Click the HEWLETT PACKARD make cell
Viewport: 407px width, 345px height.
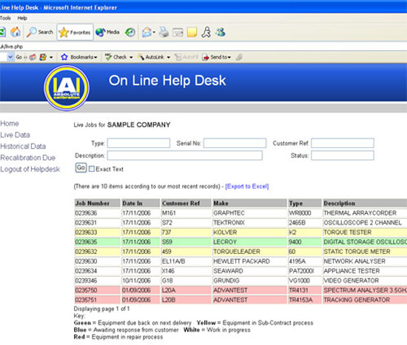pyautogui.click(x=249, y=261)
